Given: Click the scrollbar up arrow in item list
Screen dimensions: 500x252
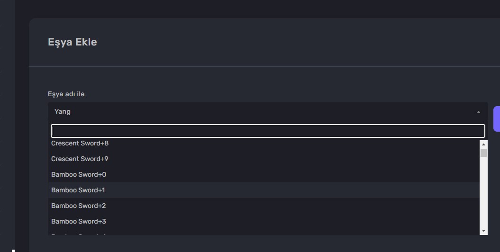Looking at the screenshot, I should click(x=483, y=144).
